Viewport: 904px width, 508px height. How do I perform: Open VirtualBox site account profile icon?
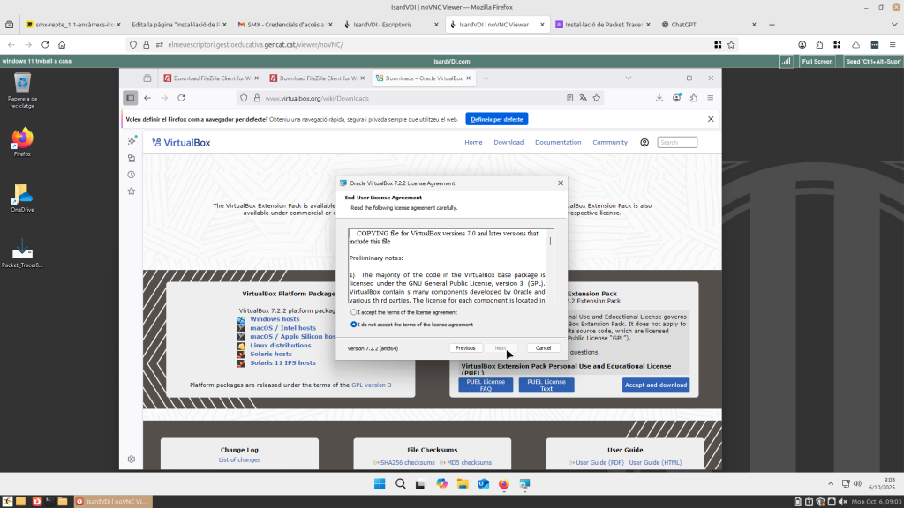[644, 142]
